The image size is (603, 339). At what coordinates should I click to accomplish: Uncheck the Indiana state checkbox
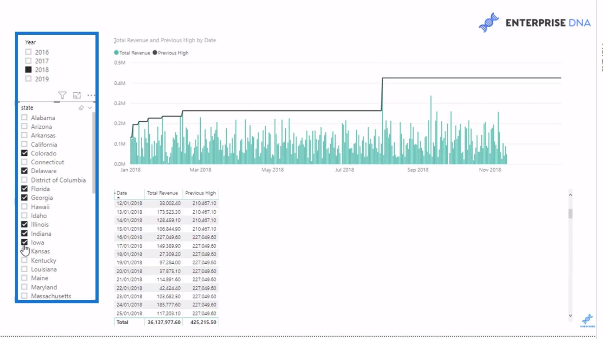[x=24, y=233]
